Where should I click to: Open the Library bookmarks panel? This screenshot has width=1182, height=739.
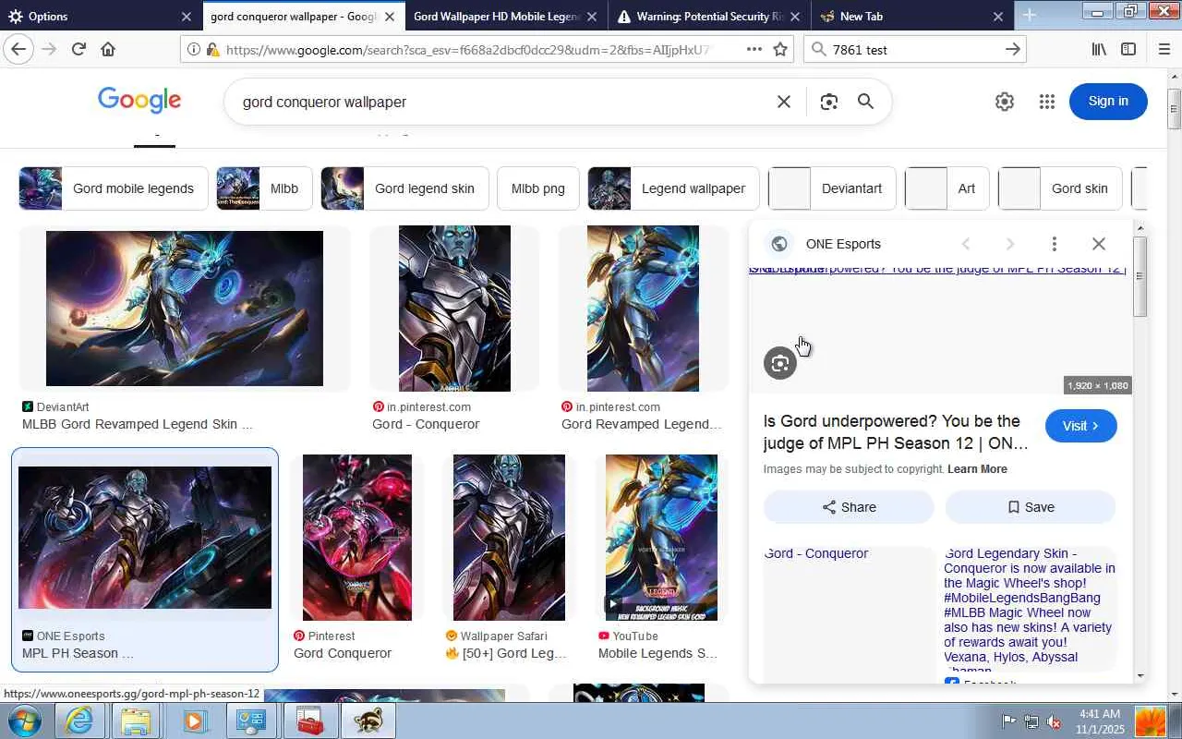1099,50
